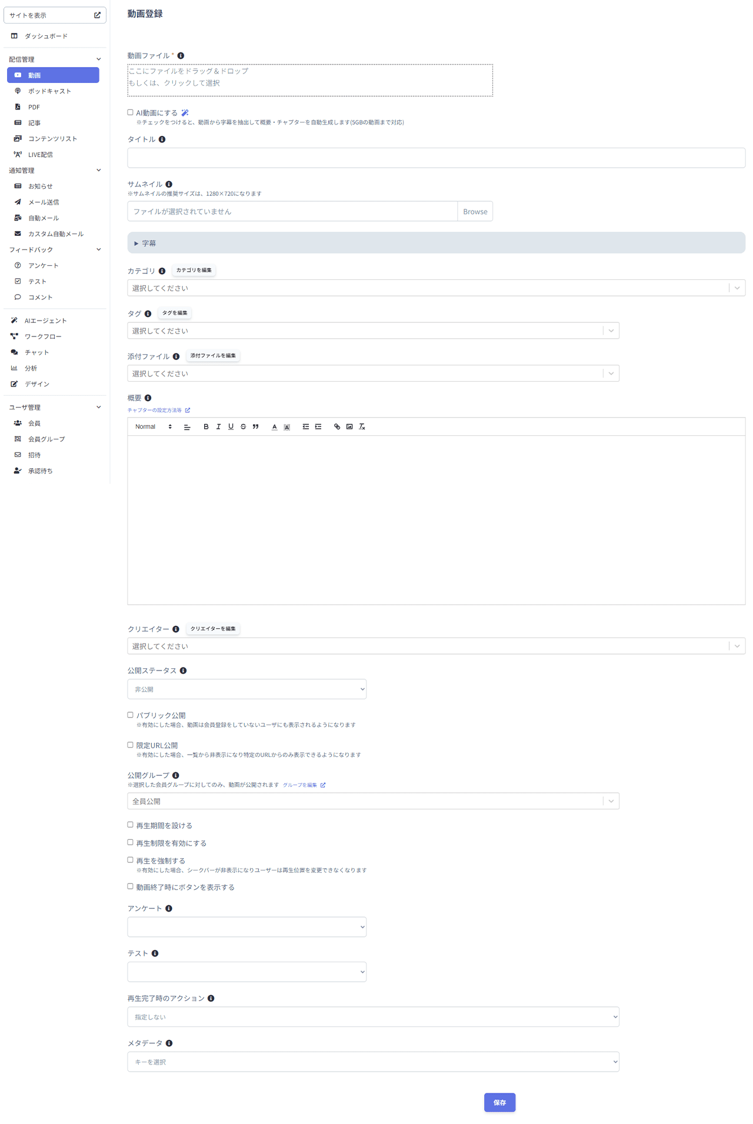Enable the AI動画にする checkbox

click(x=131, y=112)
